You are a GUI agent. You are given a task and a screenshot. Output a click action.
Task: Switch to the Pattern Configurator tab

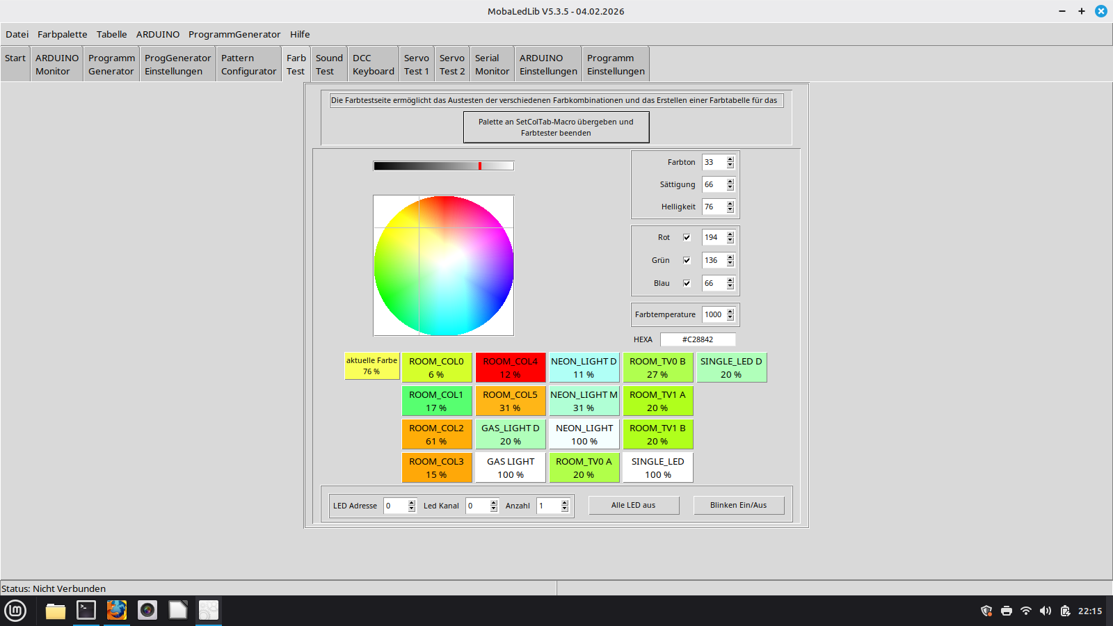pyautogui.click(x=248, y=65)
